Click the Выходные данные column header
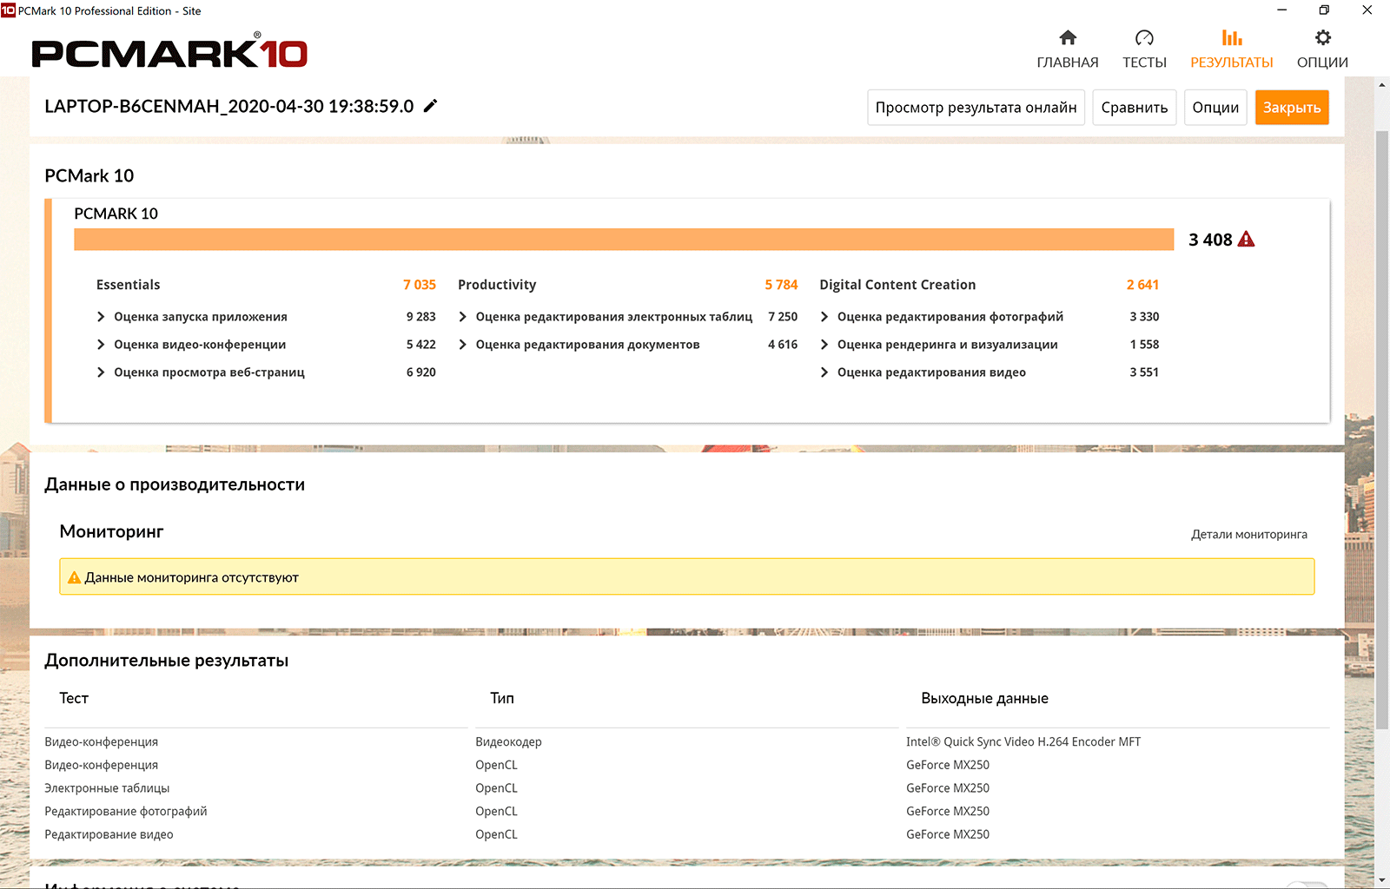This screenshot has height=889, width=1390. click(984, 698)
